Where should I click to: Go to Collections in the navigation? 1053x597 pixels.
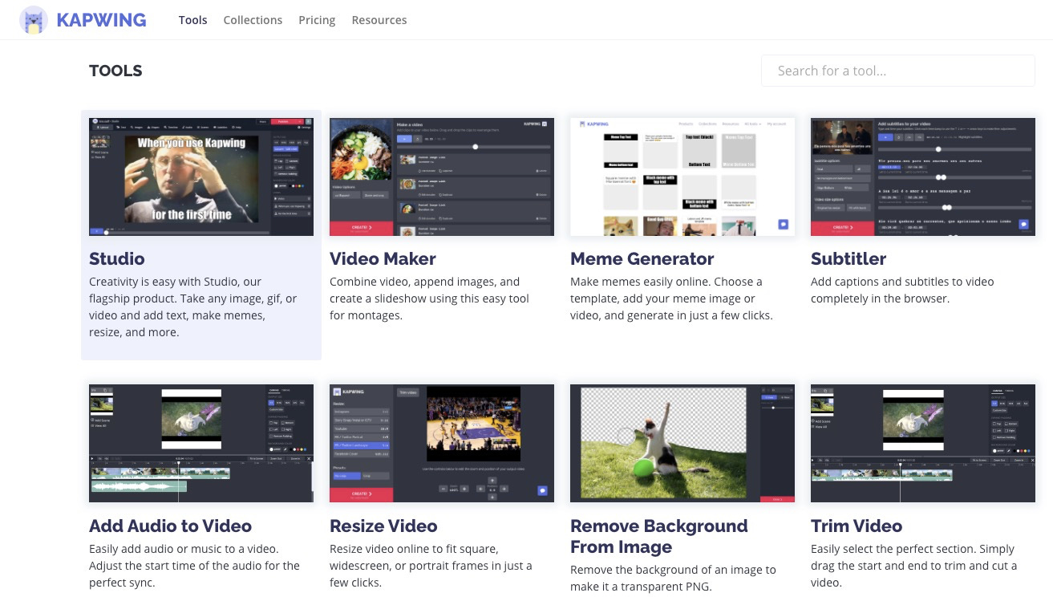pyautogui.click(x=253, y=20)
